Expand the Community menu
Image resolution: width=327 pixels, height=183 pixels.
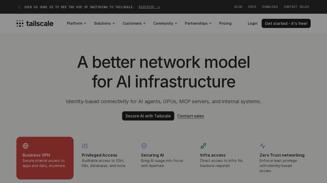(165, 23)
